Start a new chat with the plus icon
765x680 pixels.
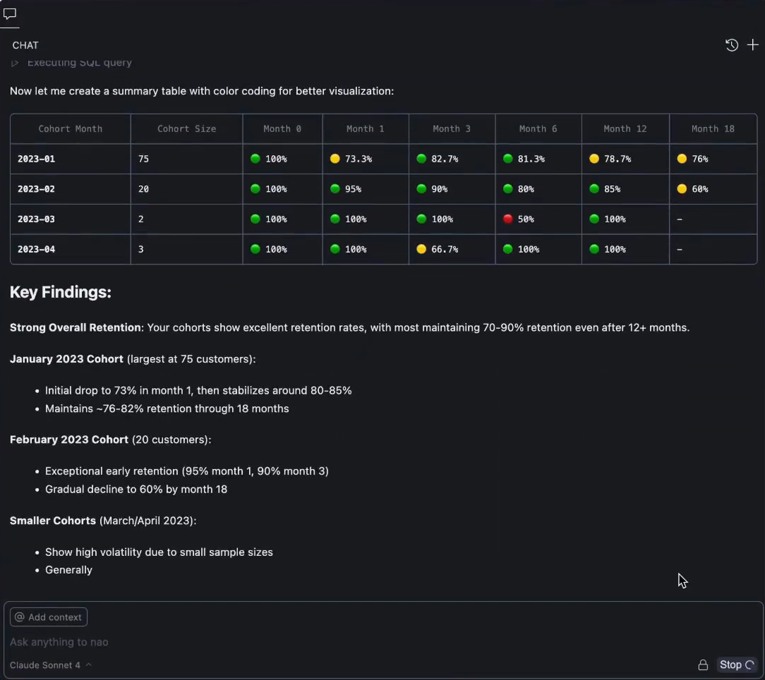click(753, 44)
